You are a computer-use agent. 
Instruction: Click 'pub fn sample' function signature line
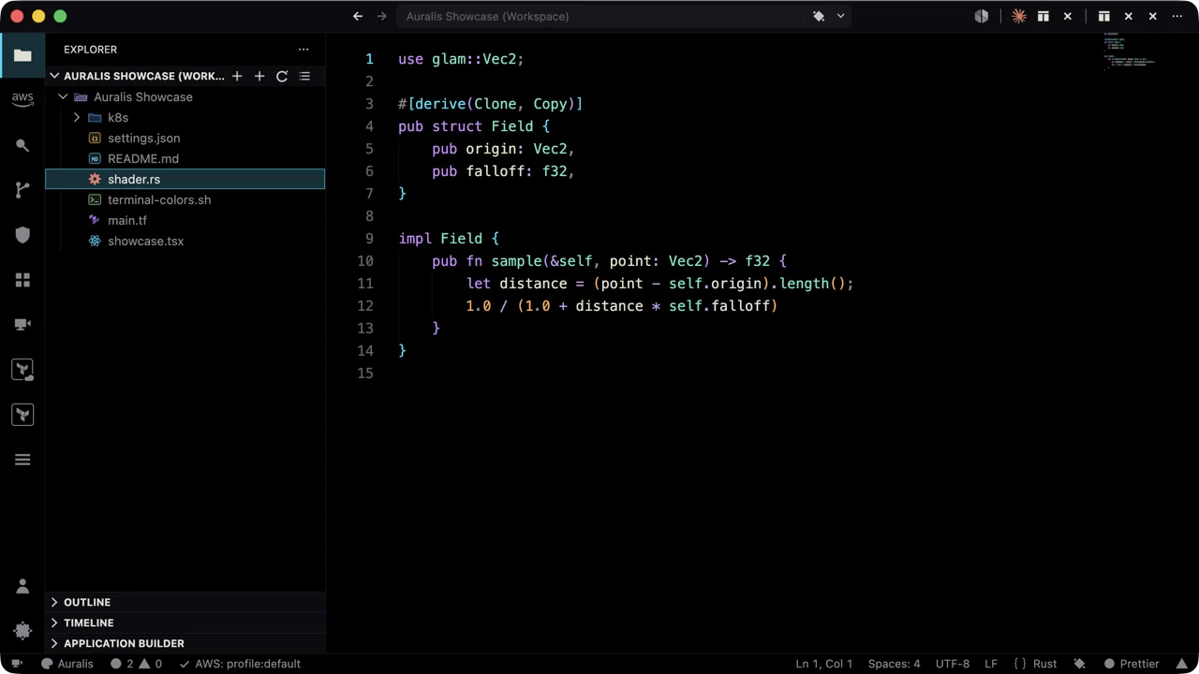[x=609, y=261]
